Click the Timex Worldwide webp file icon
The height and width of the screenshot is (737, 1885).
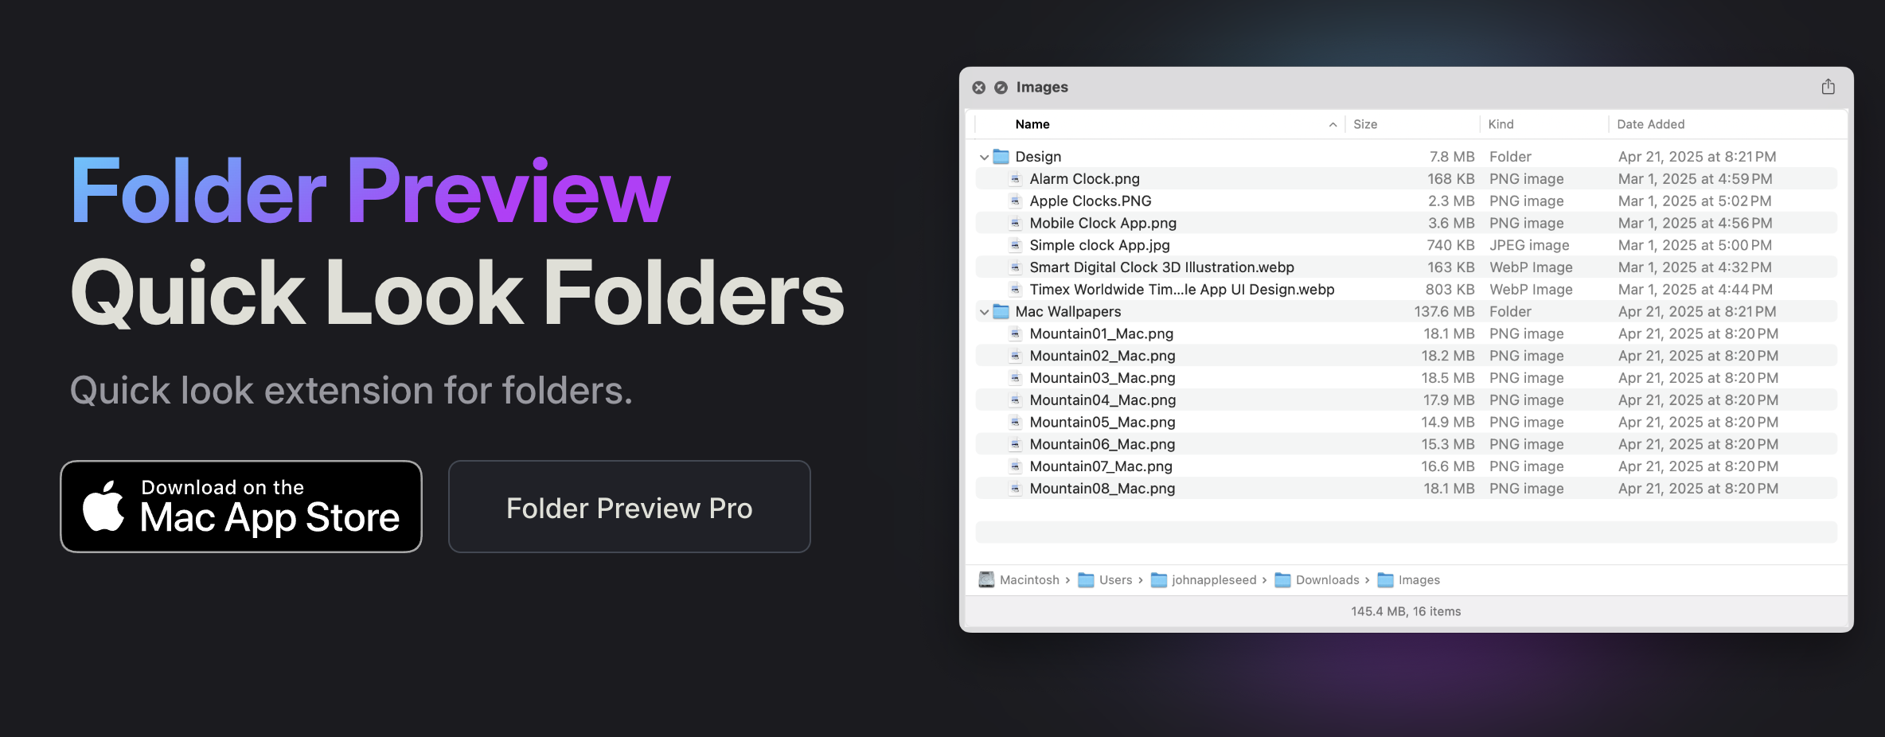[x=1015, y=290]
